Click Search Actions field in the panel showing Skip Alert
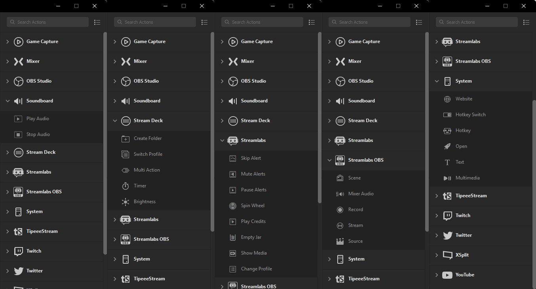Screen dimensions: 536x289 click(x=262, y=22)
